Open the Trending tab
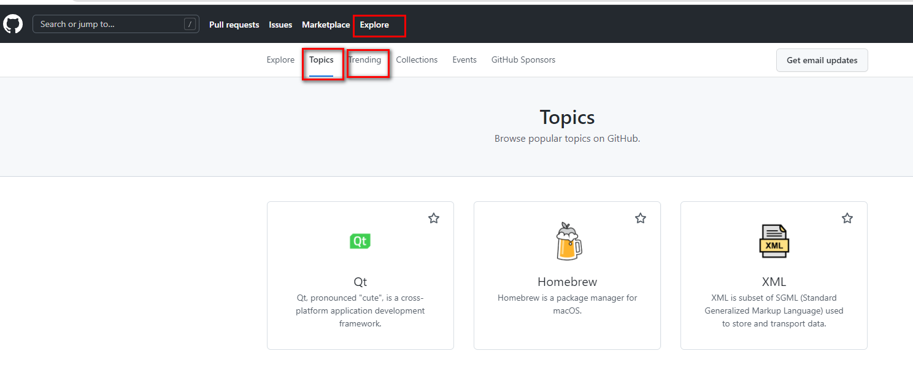This screenshot has width=913, height=378. point(365,60)
